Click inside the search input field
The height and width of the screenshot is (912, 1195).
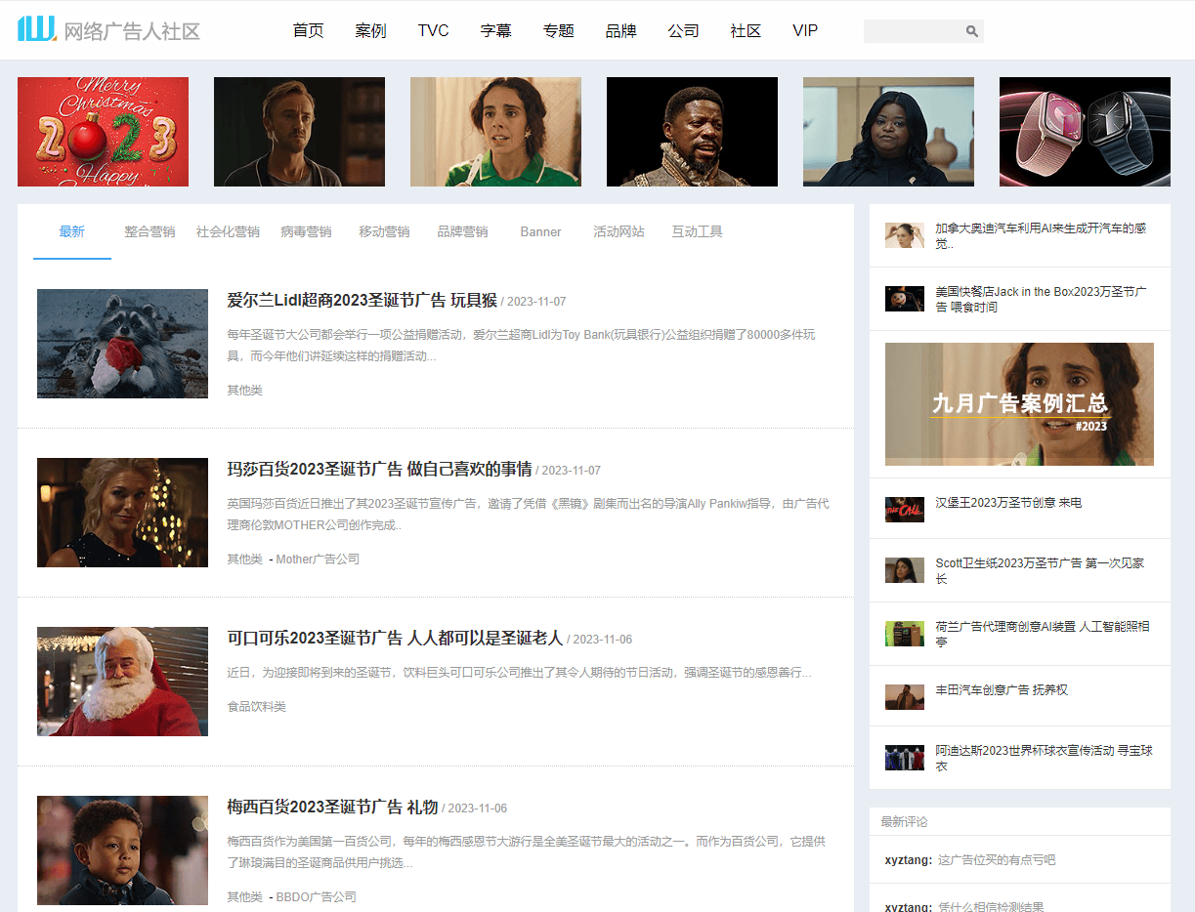(x=914, y=30)
